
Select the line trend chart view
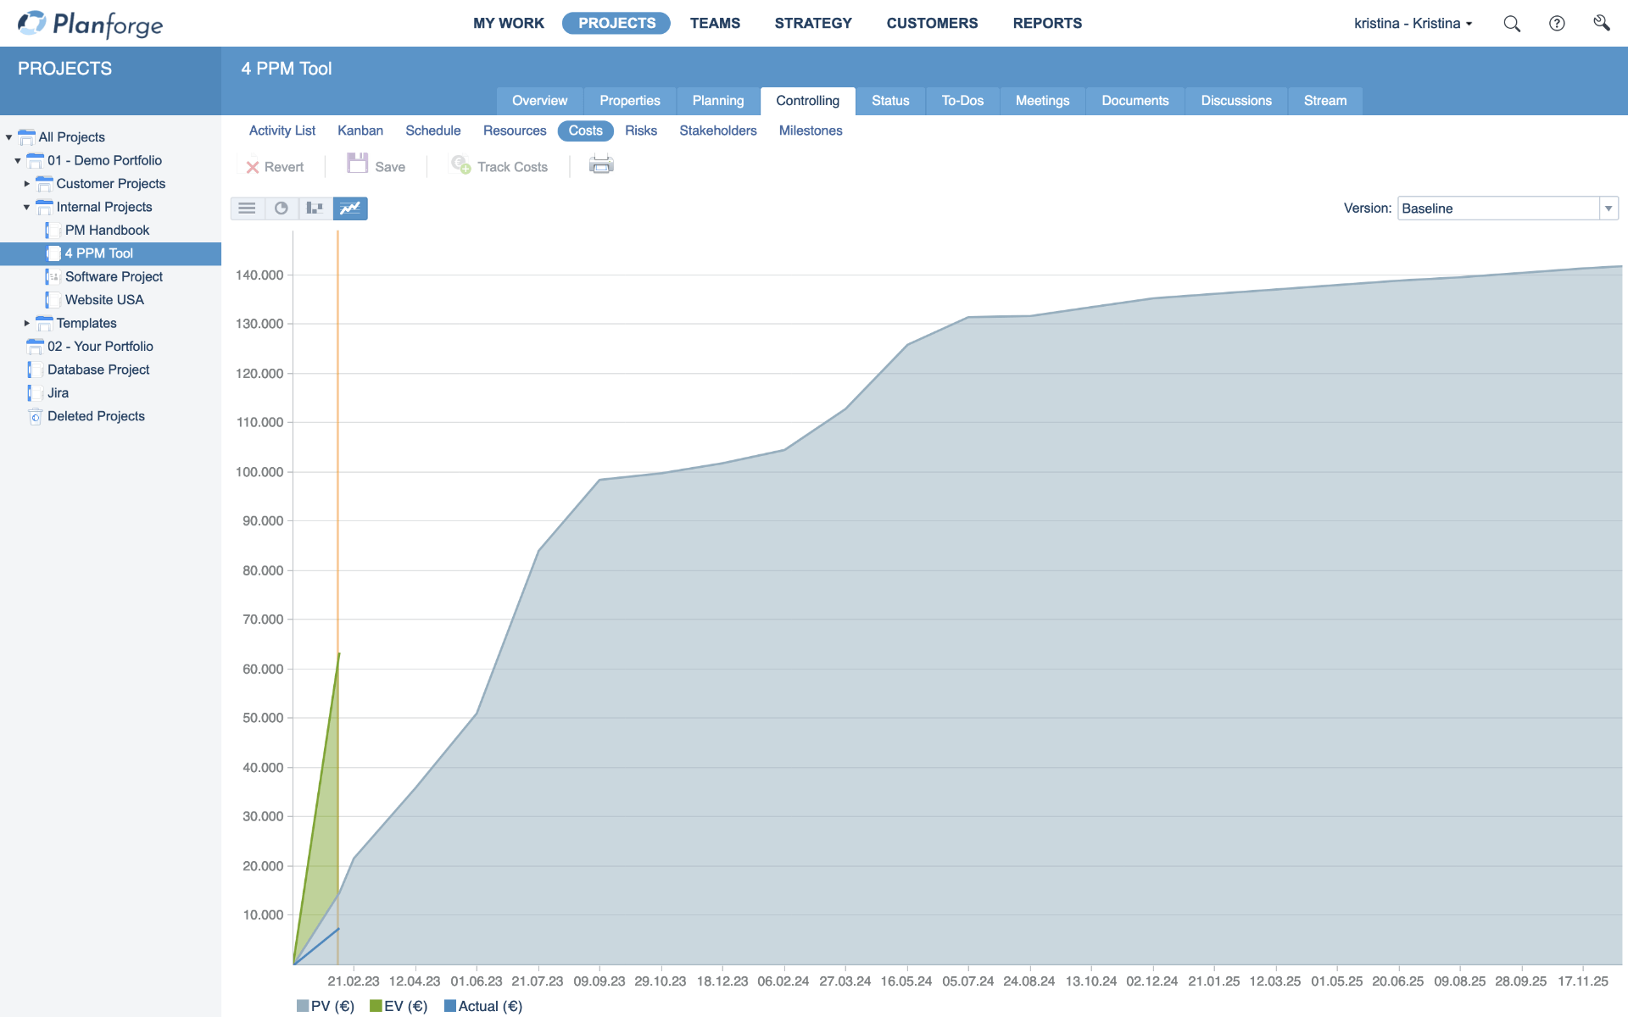[x=350, y=208]
